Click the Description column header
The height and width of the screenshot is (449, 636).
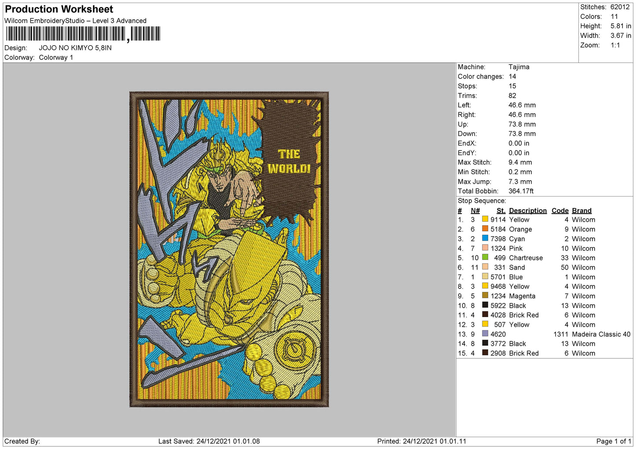point(528,211)
